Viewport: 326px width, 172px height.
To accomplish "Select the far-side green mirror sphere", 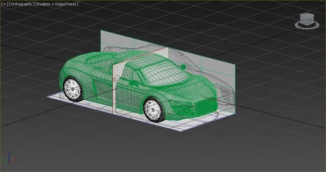I will [183, 67].
